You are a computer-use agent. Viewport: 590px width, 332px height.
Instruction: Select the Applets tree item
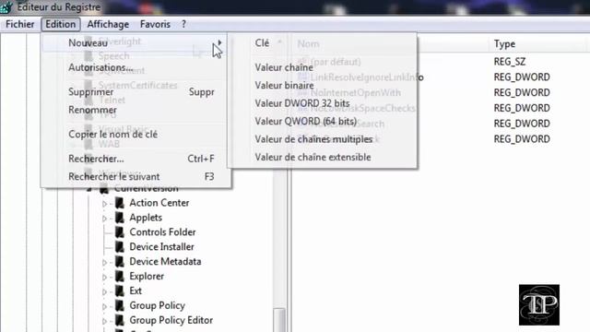coord(146,218)
